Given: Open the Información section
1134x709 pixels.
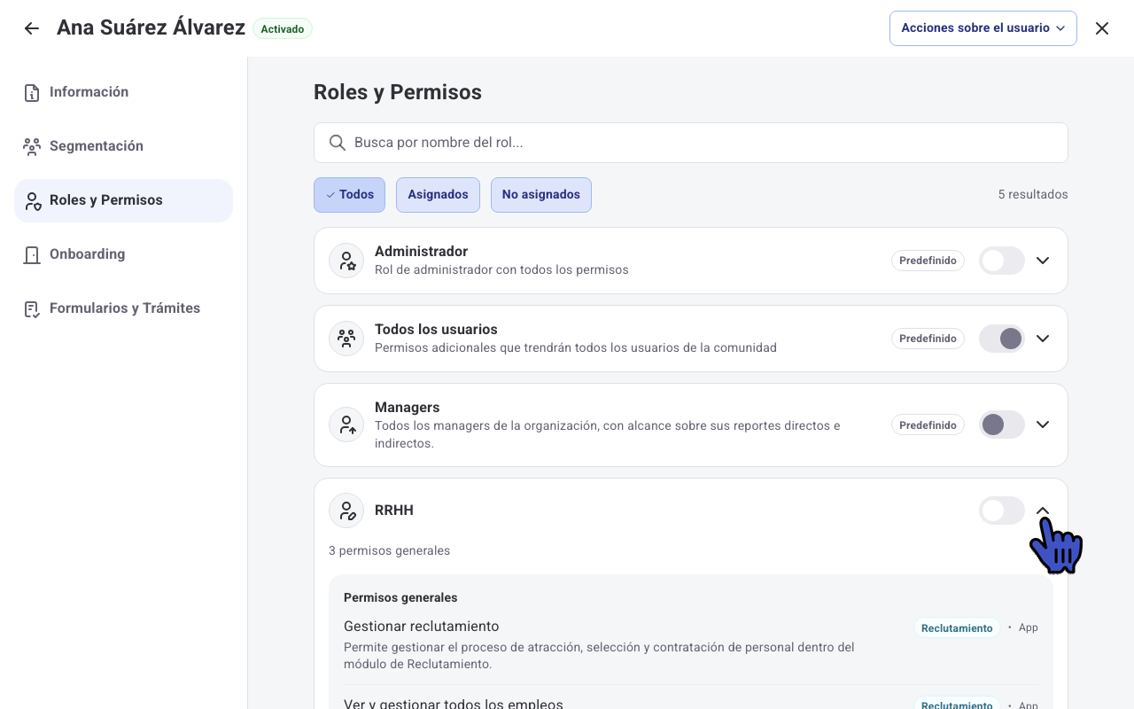Looking at the screenshot, I should pos(123,92).
